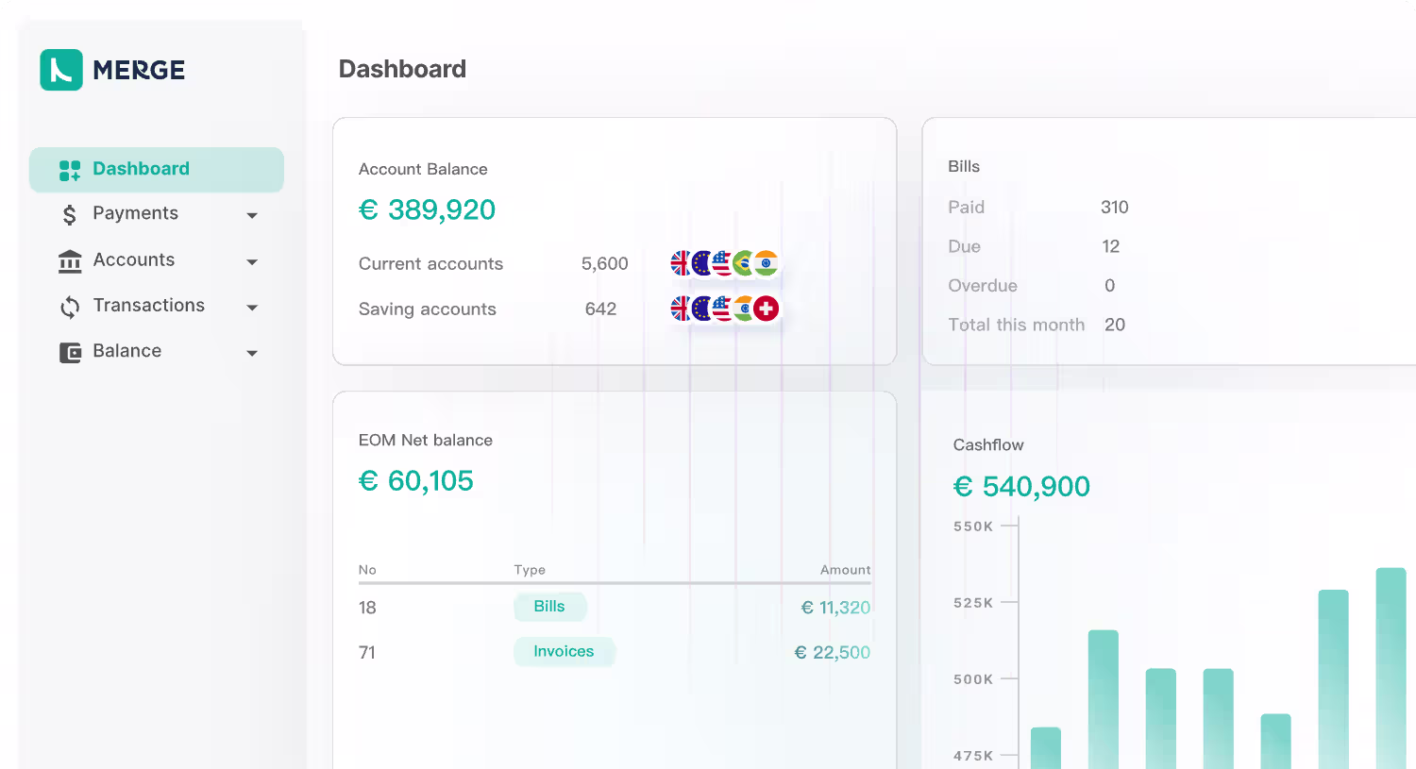Click the €22,500 invoices amount
This screenshot has width=1416, height=769.
tap(833, 652)
